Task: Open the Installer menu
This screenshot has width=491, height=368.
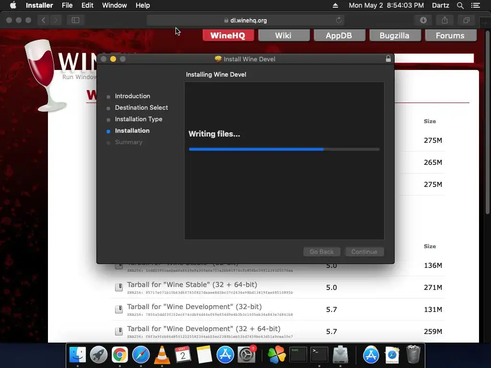Action: (39, 5)
